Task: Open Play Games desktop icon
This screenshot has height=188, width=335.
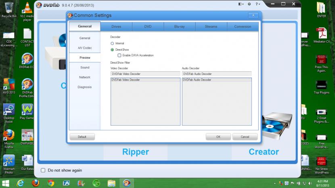Action: tap(27, 112)
